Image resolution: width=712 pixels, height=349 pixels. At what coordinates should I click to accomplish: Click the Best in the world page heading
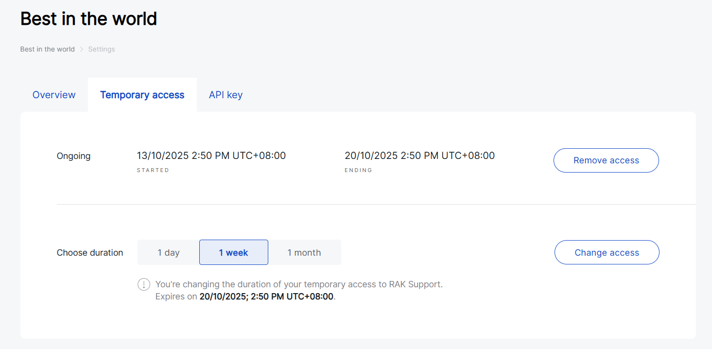click(x=88, y=19)
